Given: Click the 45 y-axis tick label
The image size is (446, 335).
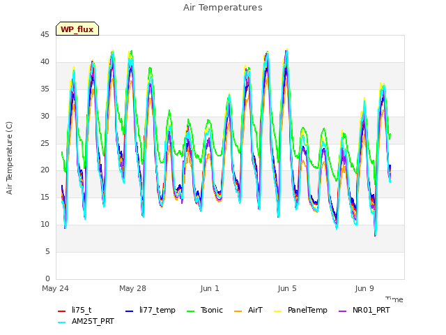Looking at the screenshot, I should point(45,35).
